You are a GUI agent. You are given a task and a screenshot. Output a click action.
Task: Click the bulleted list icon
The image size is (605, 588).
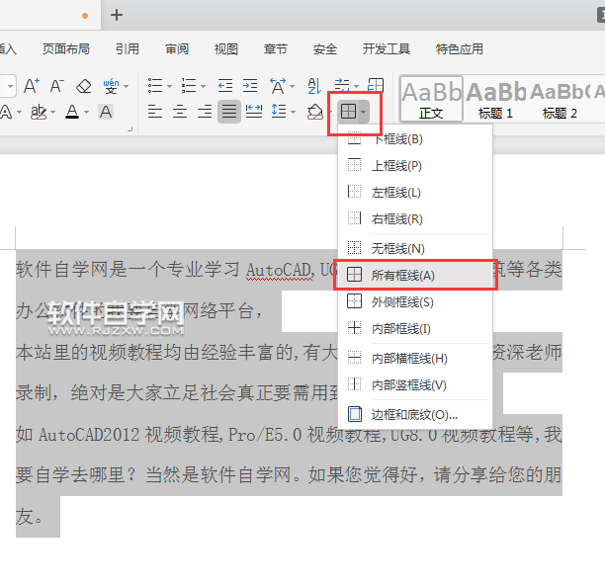point(155,86)
